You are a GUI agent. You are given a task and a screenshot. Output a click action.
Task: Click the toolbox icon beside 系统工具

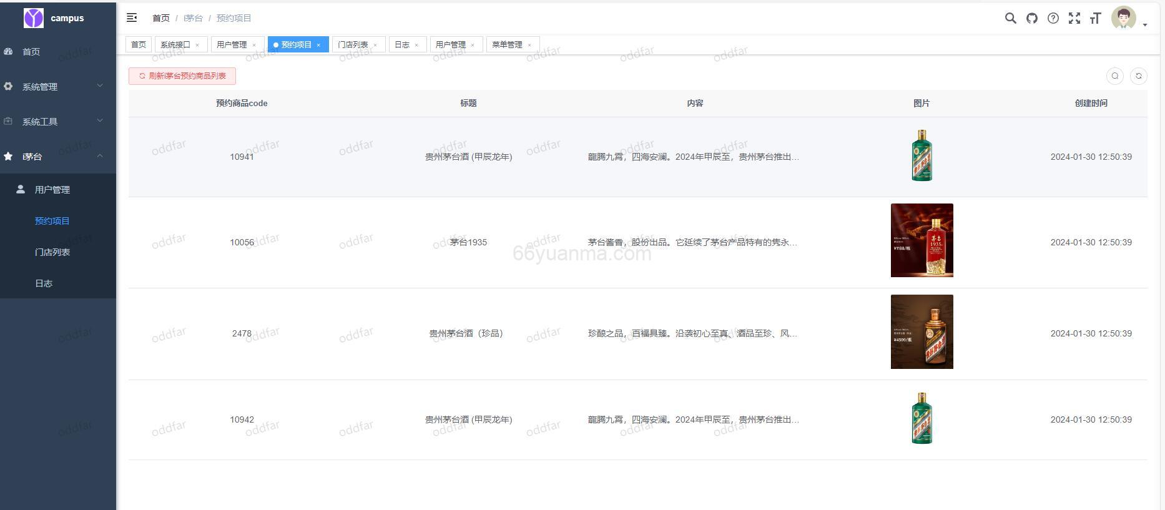point(8,121)
